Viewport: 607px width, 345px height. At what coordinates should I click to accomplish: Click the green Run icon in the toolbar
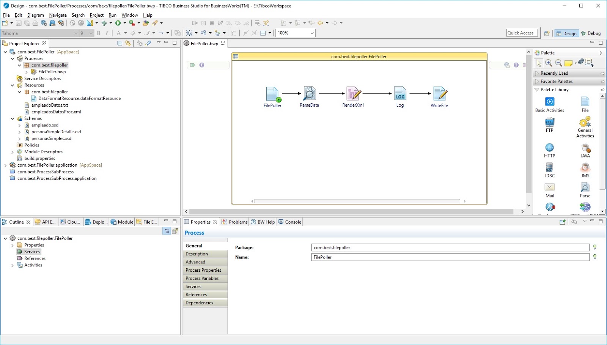point(119,23)
